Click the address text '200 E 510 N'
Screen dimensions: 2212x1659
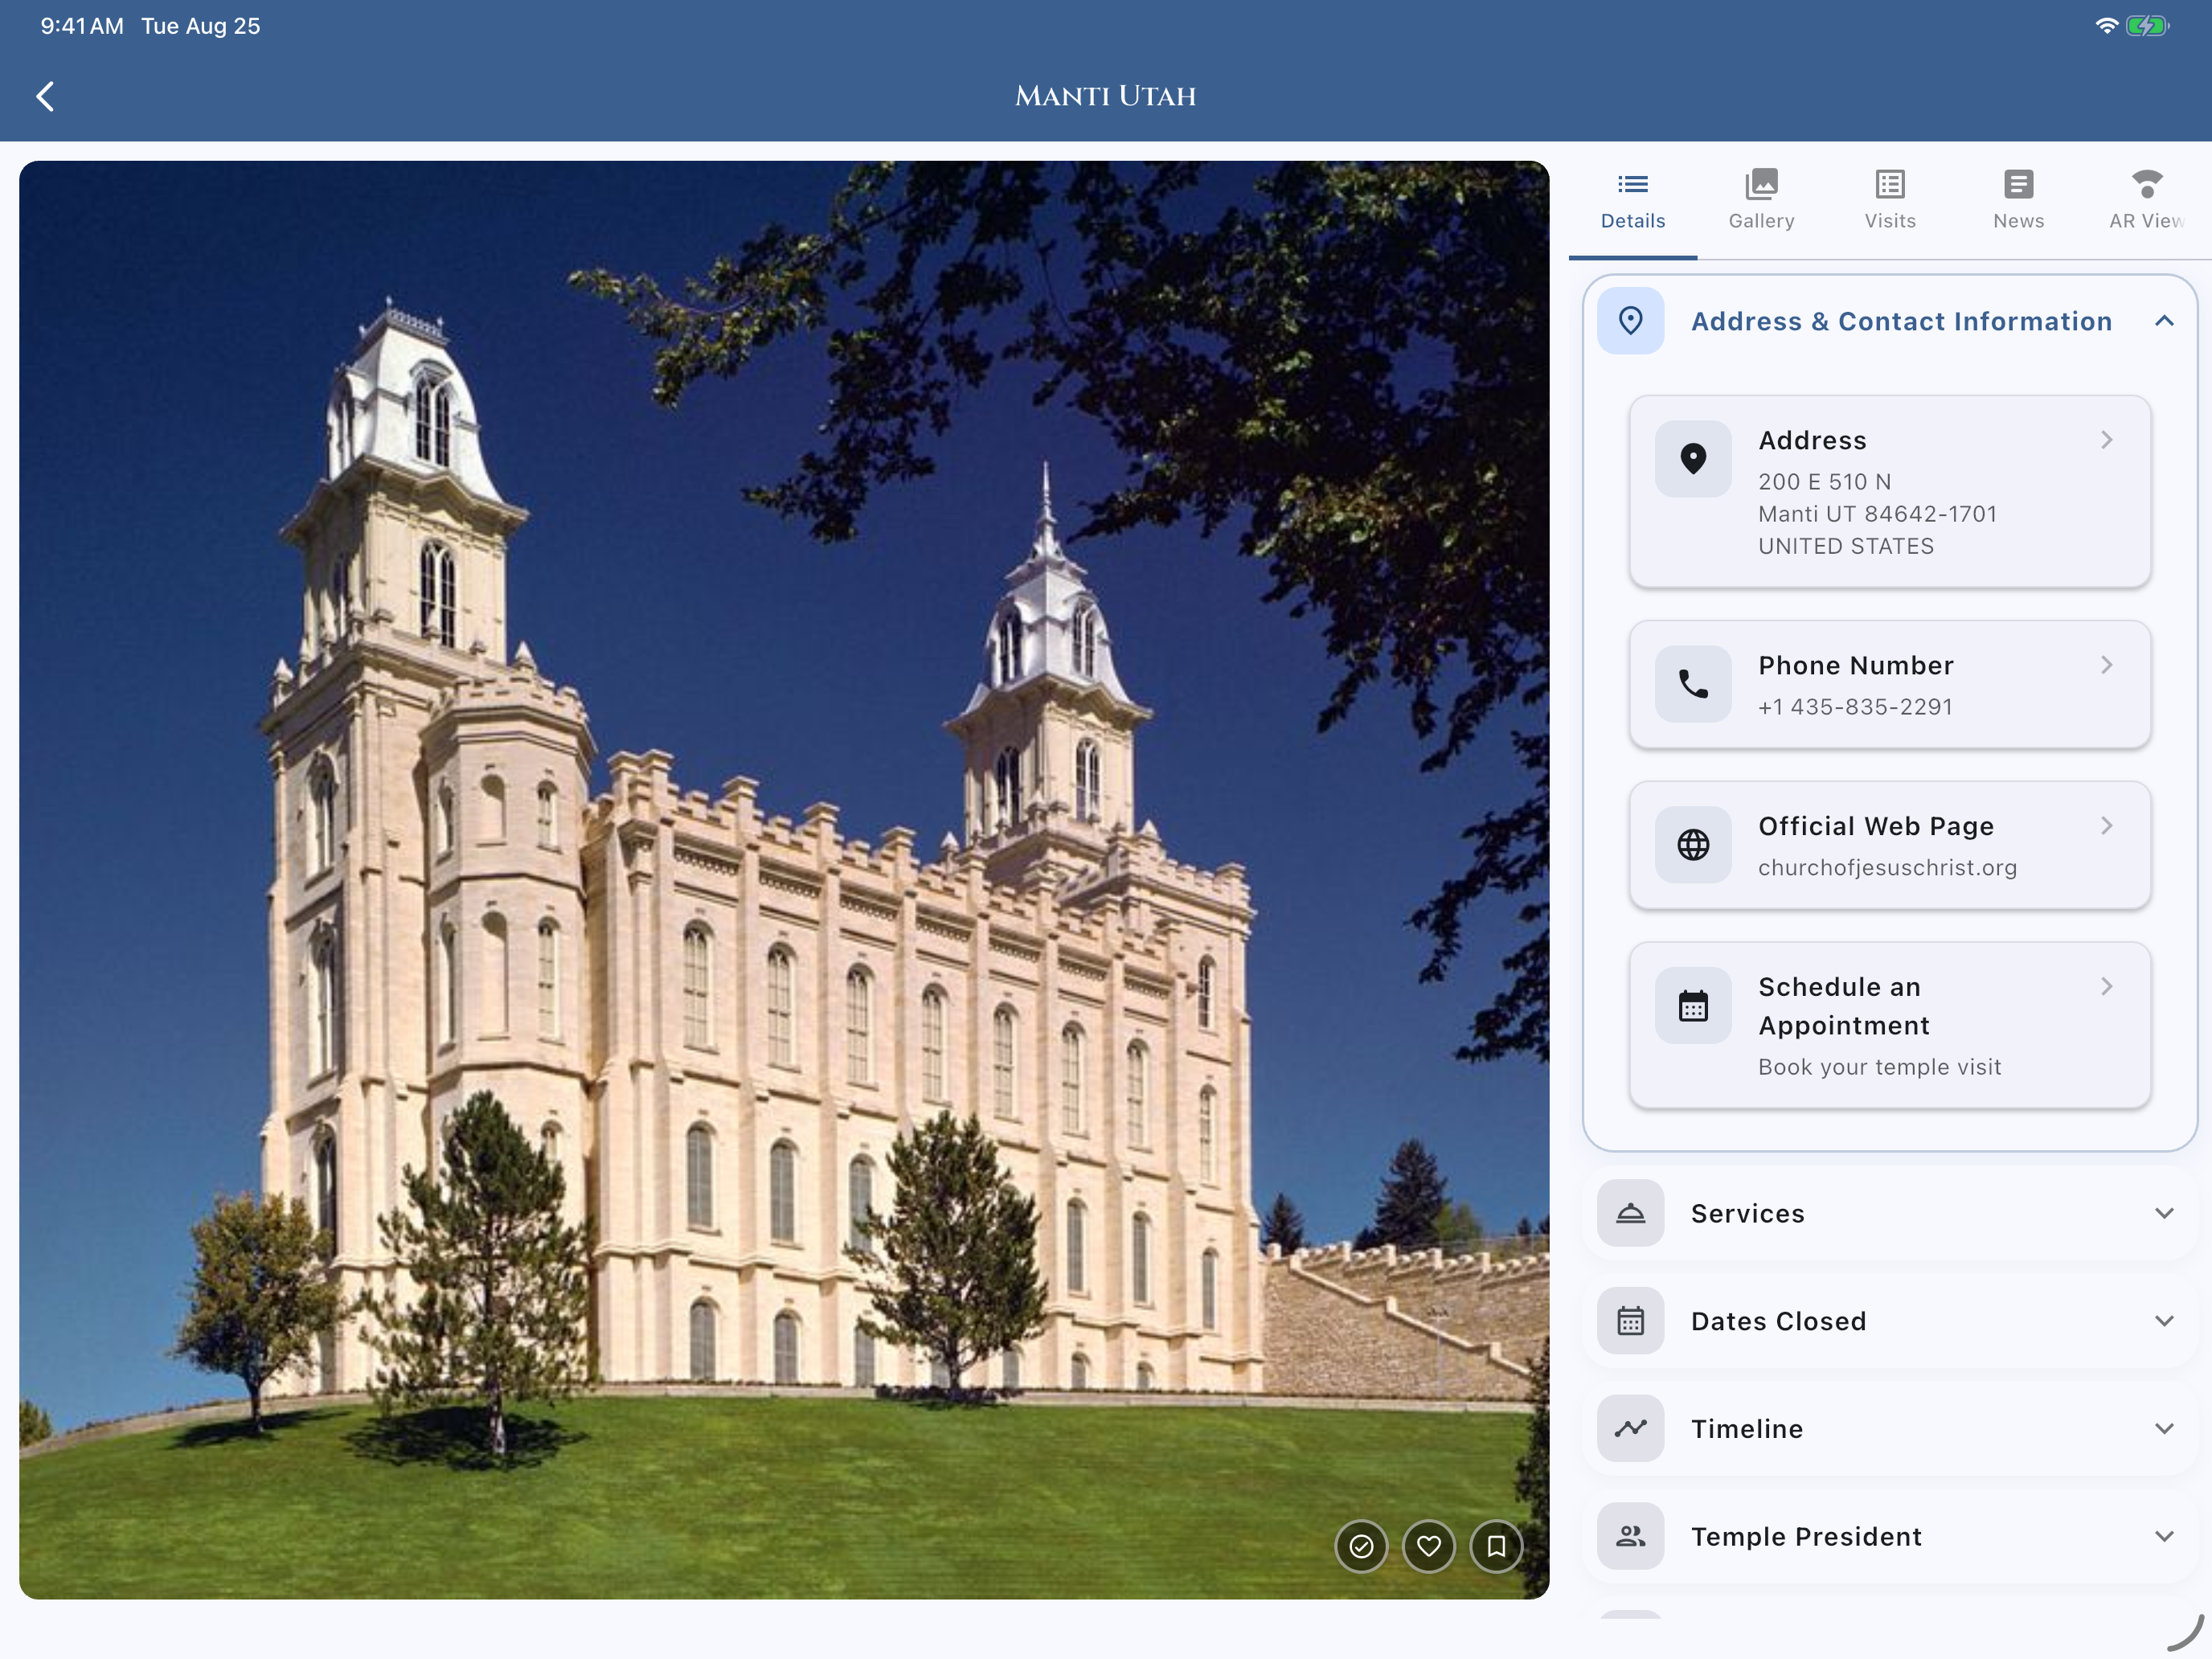1824,482
